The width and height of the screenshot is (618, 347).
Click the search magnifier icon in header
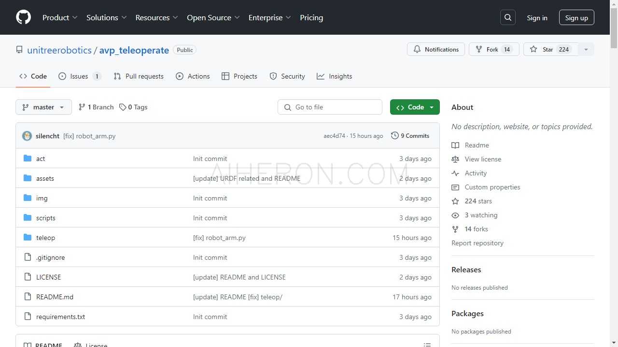[508, 17]
